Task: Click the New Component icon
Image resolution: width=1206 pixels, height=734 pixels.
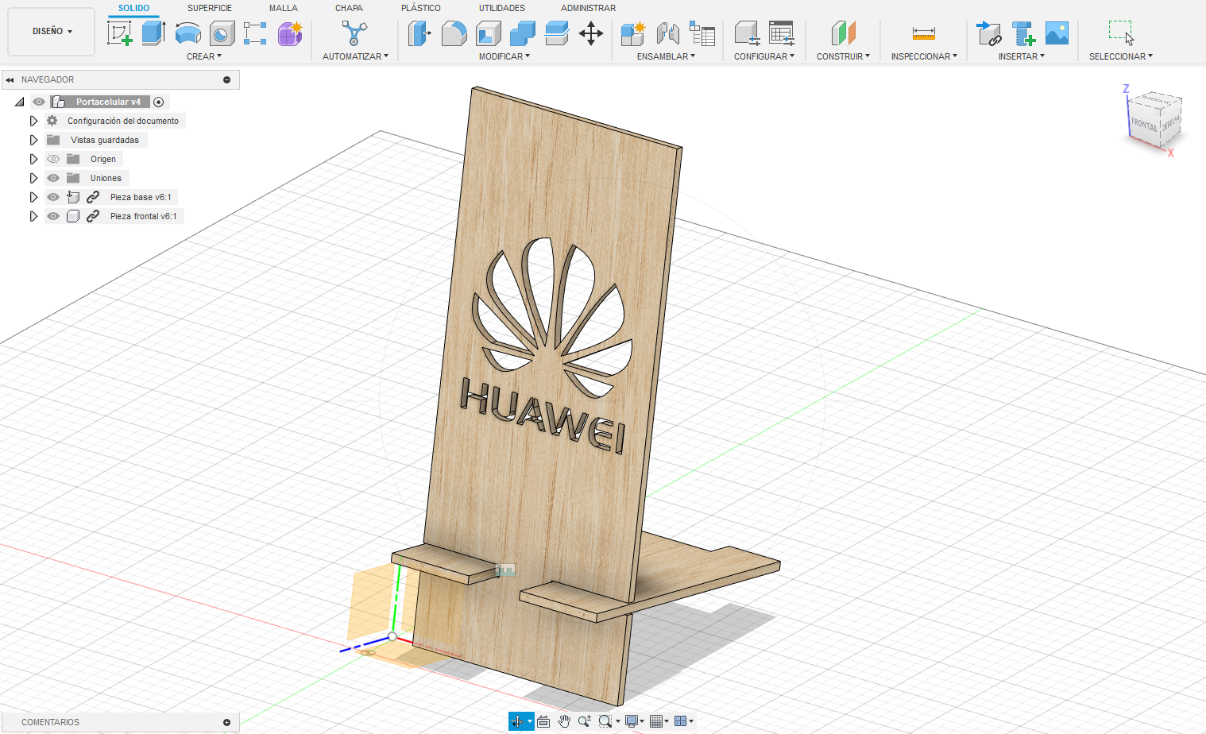Action: (x=633, y=33)
